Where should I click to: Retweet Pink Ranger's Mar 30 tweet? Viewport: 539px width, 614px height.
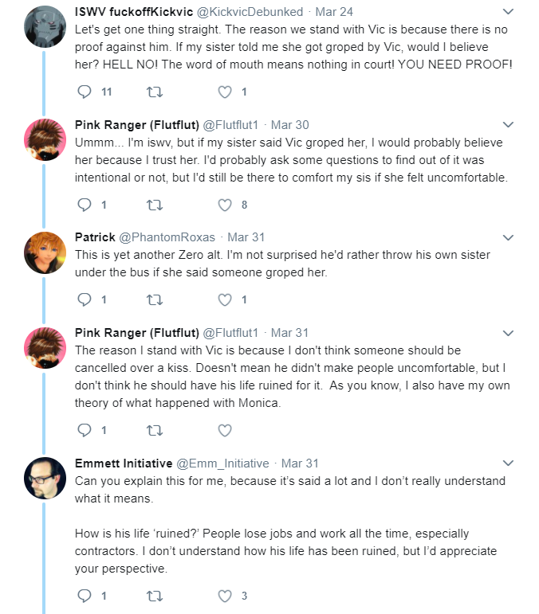click(155, 205)
